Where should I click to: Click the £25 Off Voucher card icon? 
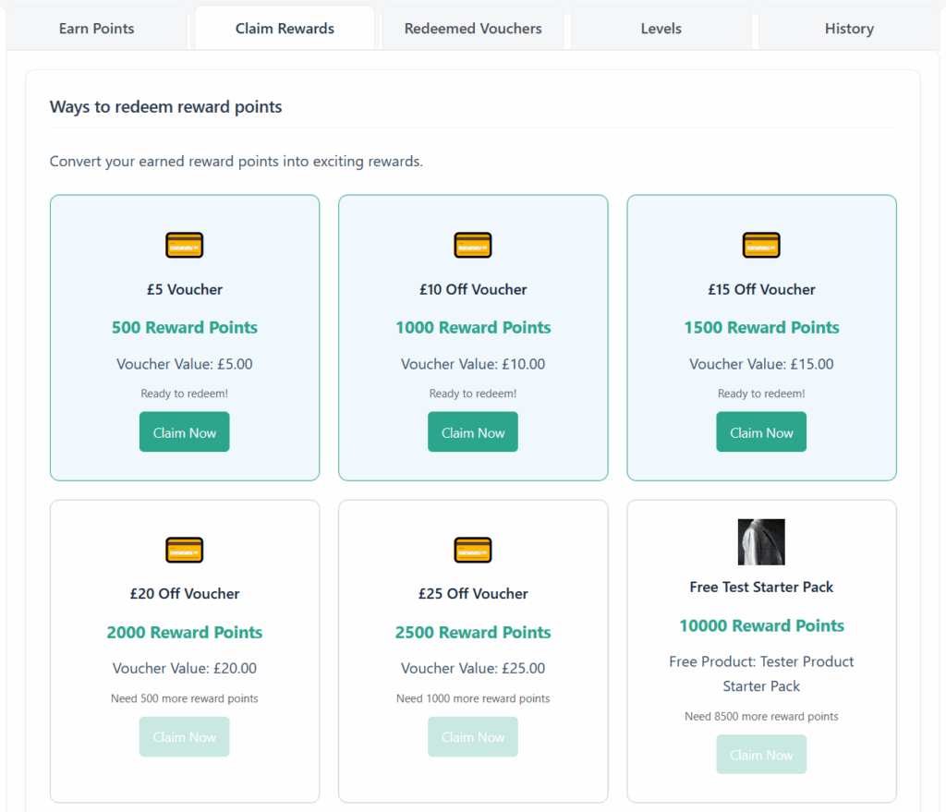472,550
